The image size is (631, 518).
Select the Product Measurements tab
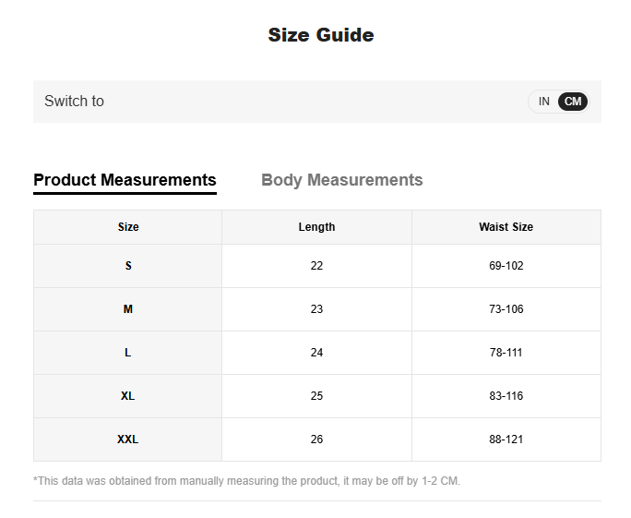click(x=125, y=180)
